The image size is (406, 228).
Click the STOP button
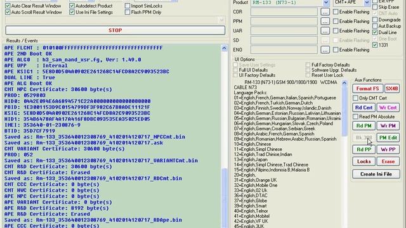coord(115,30)
